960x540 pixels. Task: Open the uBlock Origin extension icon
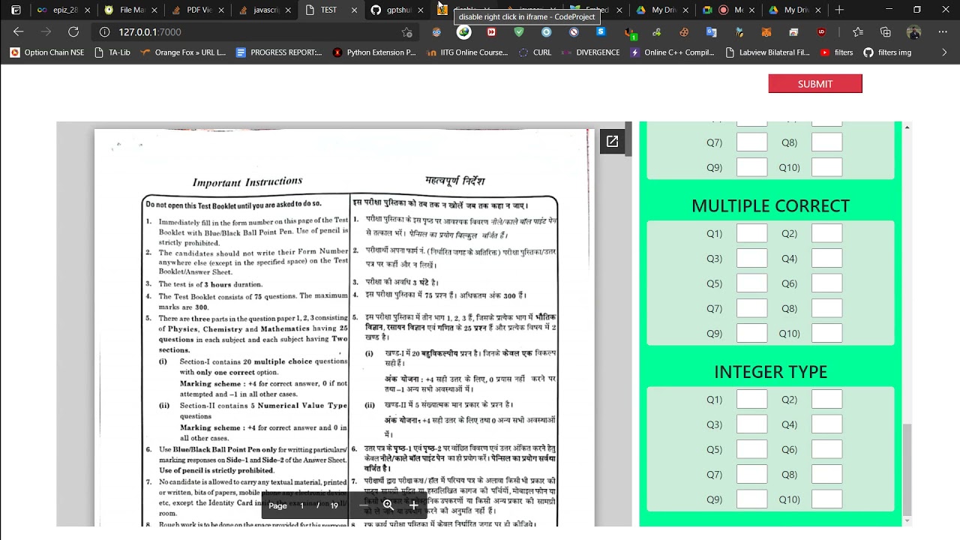click(822, 32)
